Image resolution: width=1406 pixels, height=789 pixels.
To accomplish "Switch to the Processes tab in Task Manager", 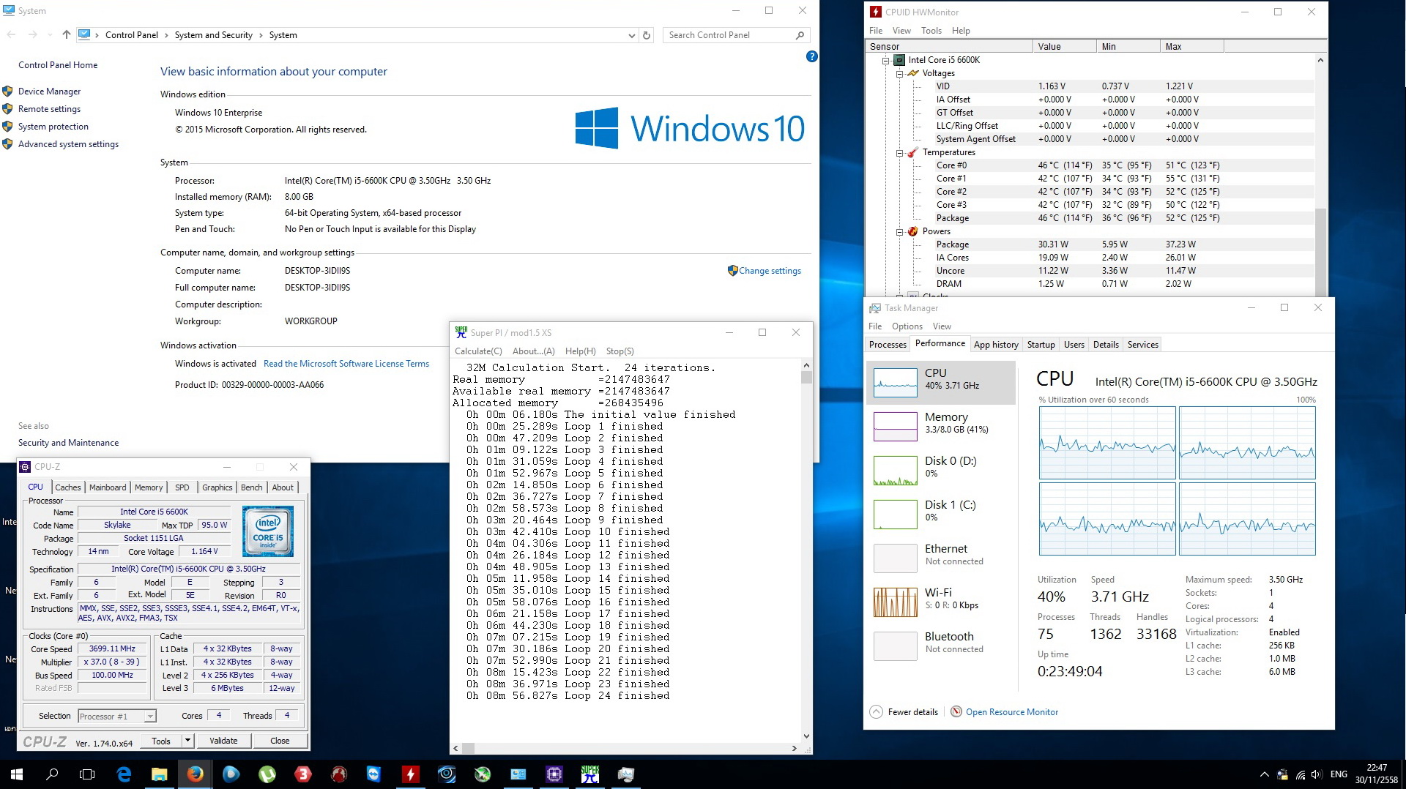I will (x=888, y=345).
